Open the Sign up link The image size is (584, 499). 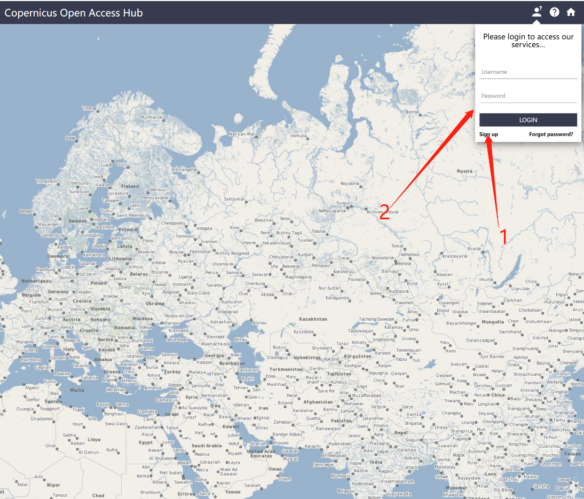pyautogui.click(x=488, y=134)
